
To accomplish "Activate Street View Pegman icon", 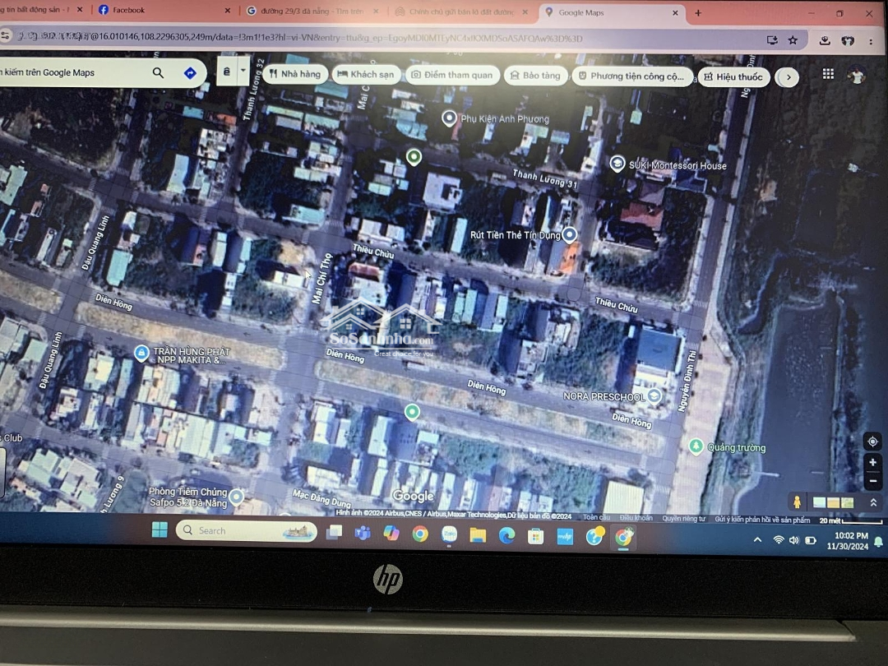I will coord(796,502).
